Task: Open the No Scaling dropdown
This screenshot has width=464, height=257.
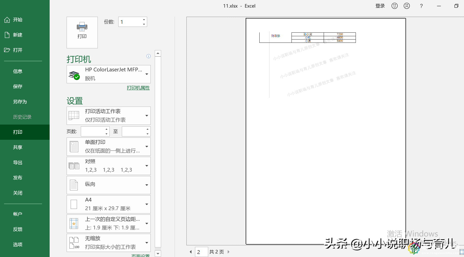Action: tap(109, 243)
